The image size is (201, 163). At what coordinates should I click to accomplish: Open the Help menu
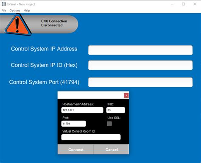[27, 11]
